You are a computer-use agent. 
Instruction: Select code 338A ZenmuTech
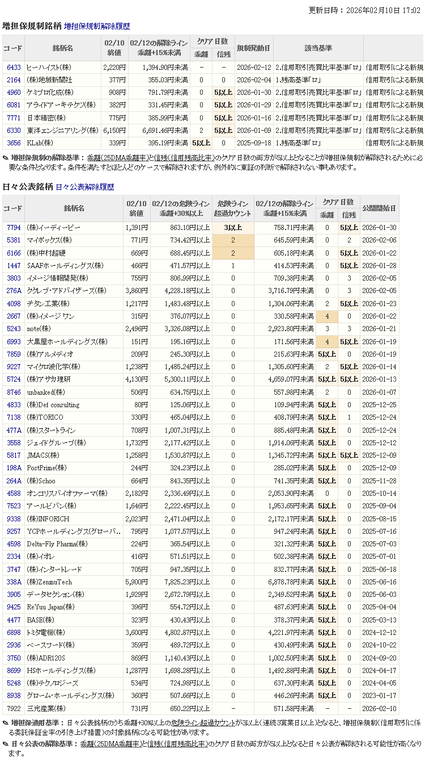click(x=14, y=582)
